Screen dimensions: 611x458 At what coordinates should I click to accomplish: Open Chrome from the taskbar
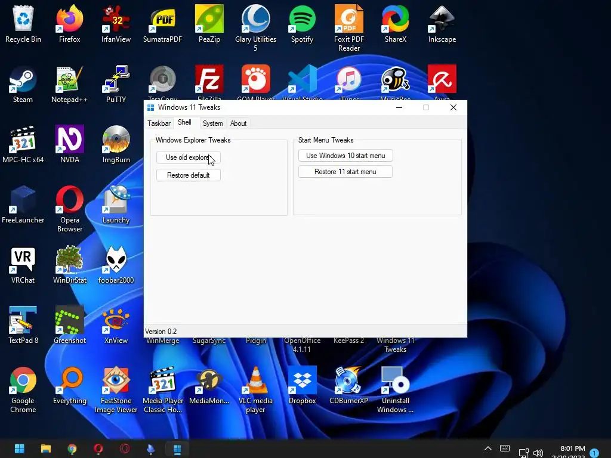(x=72, y=448)
